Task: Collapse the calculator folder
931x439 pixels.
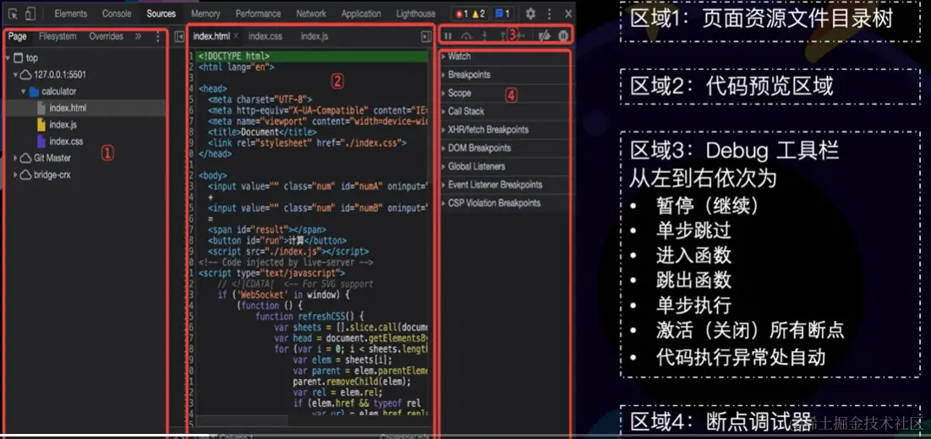Action: point(23,91)
